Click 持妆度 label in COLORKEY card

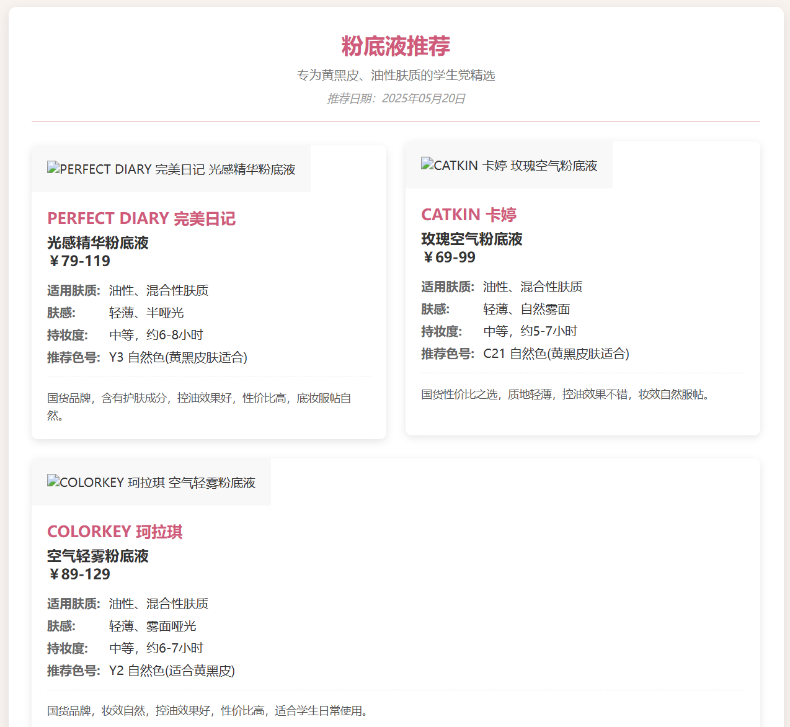coord(68,648)
